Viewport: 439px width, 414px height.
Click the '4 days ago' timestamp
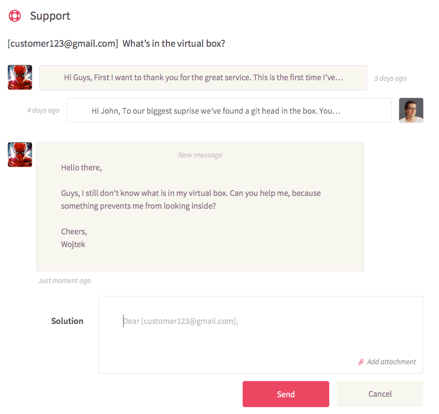(43, 110)
